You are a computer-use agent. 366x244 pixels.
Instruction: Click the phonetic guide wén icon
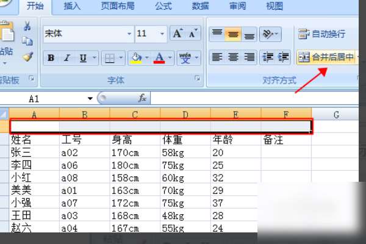[185, 58]
